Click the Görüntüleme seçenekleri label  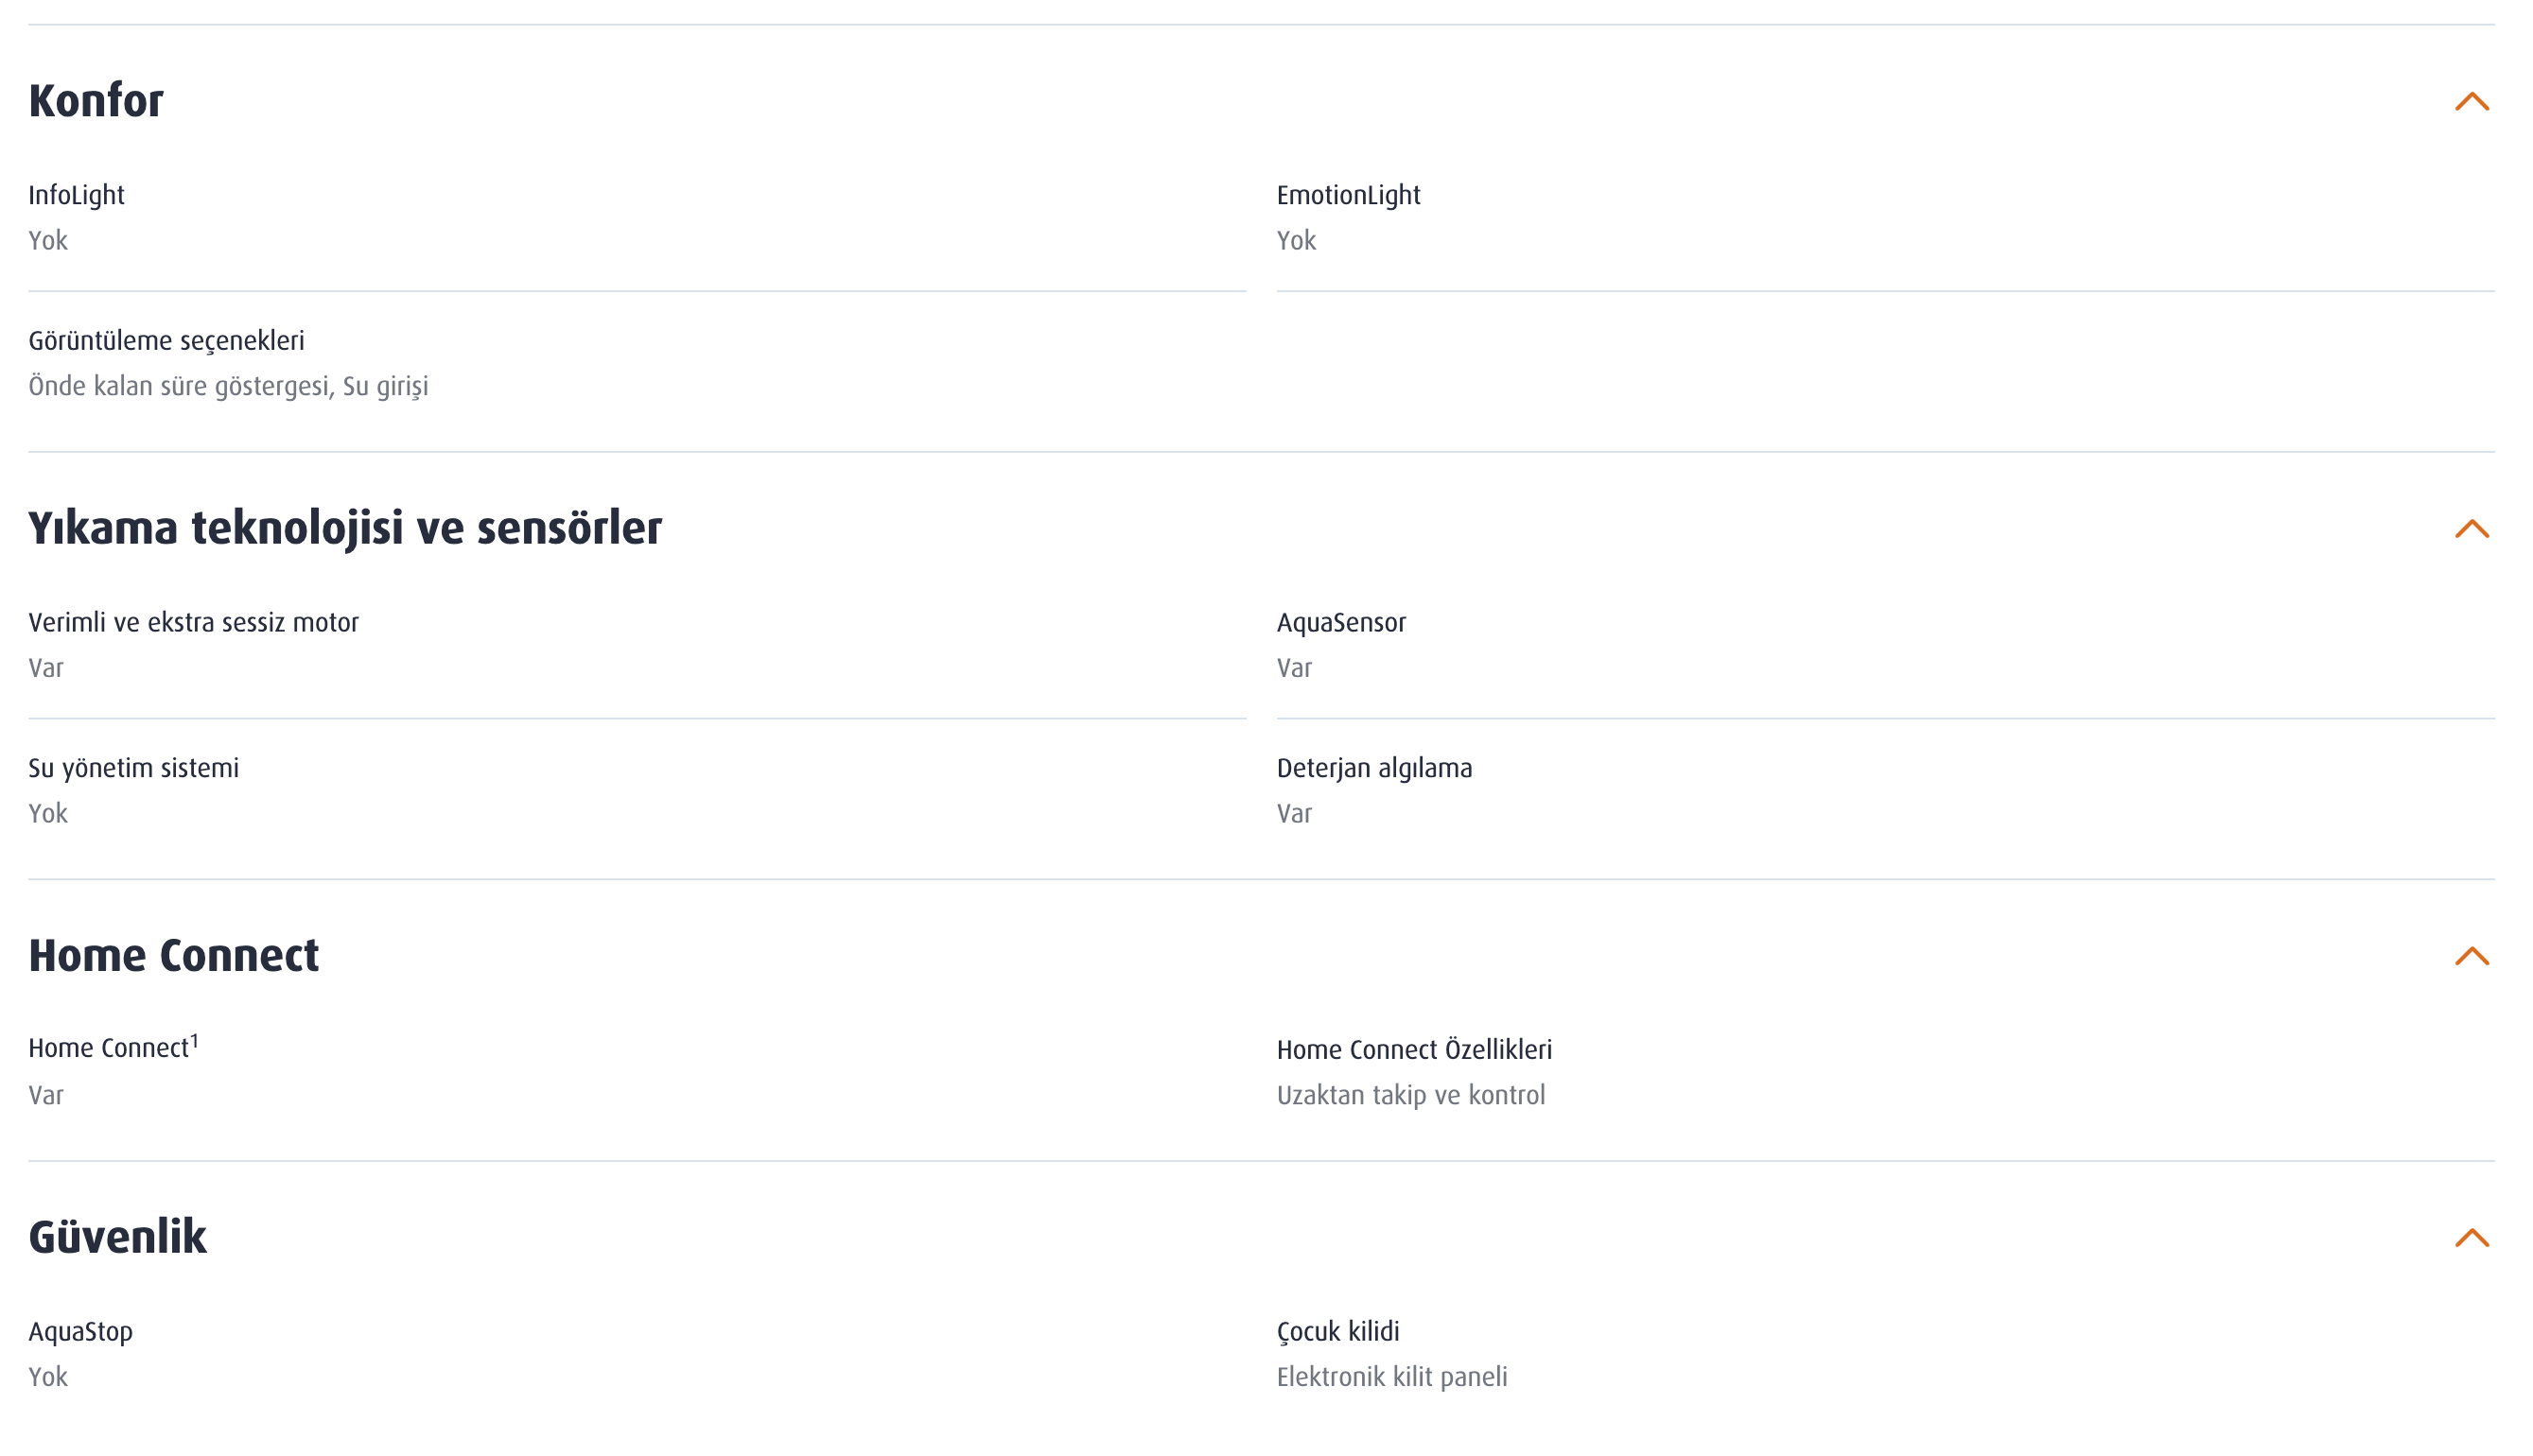coord(166,341)
